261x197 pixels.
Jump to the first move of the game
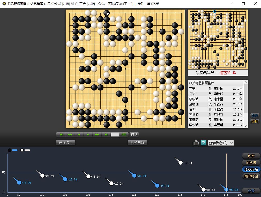[x=61, y=135]
